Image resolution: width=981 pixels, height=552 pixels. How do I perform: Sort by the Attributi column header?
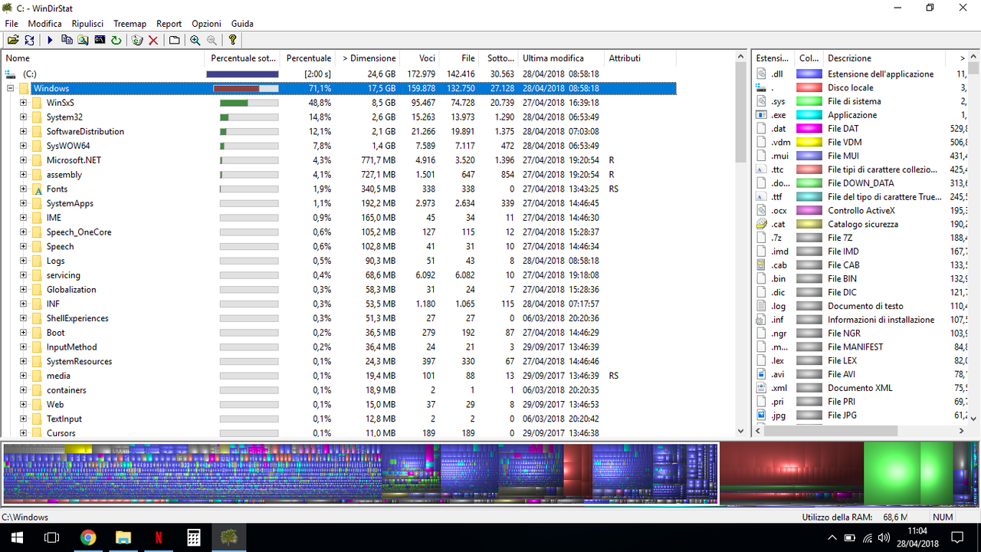coord(641,58)
